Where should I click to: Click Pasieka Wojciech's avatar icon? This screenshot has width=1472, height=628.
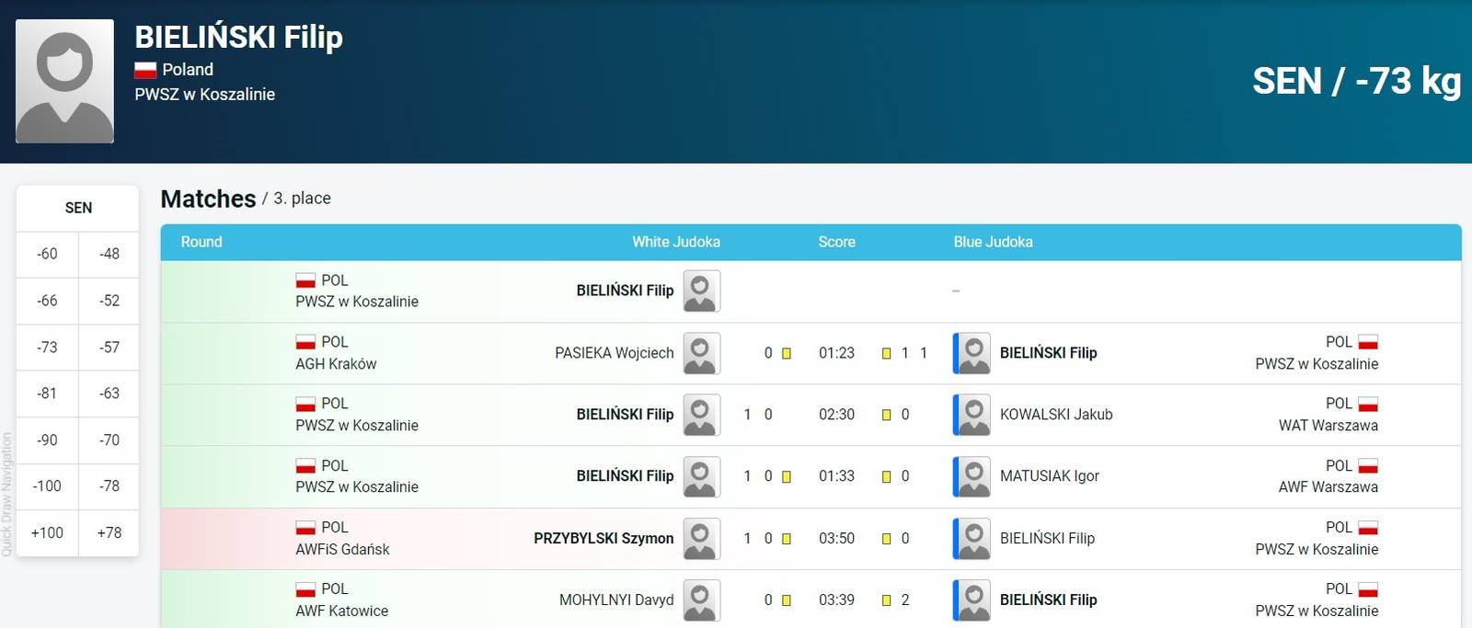click(x=701, y=353)
